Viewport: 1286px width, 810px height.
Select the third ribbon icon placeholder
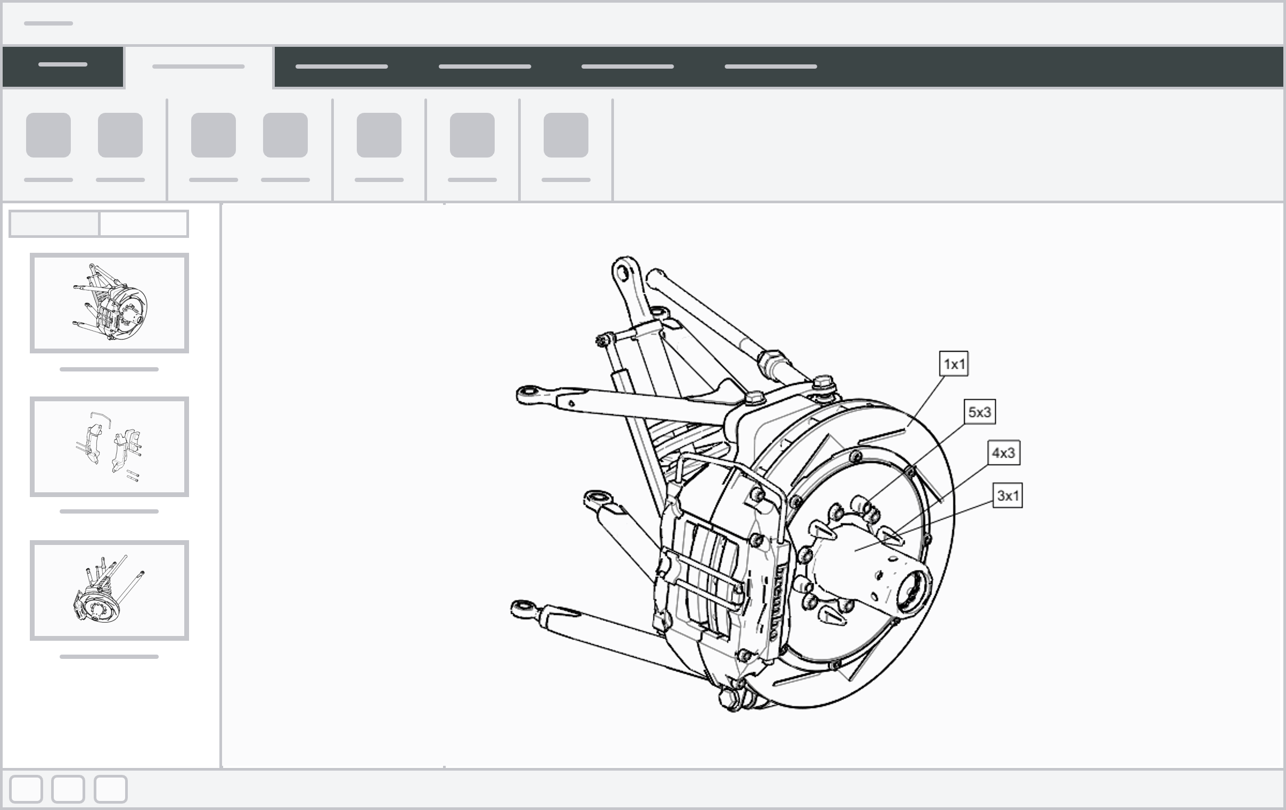pyautogui.click(x=214, y=135)
